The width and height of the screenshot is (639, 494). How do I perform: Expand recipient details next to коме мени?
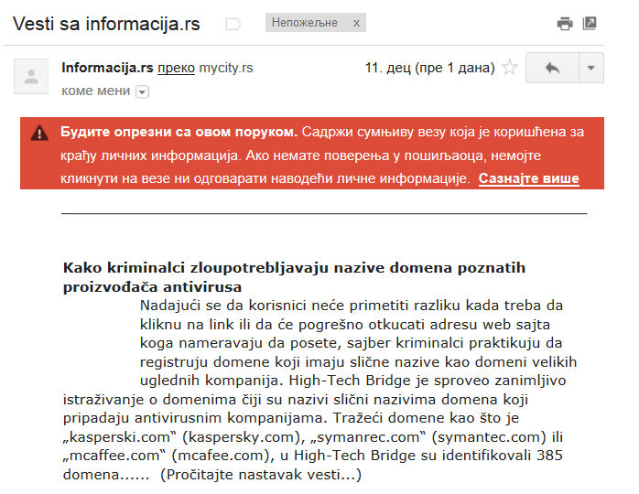pyautogui.click(x=142, y=91)
